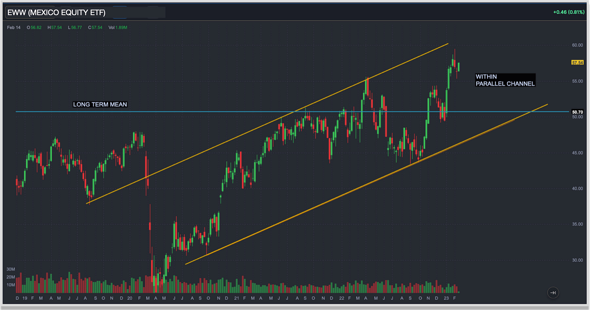Image resolution: width=590 pixels, height=310 pixels.
Task: Click the year 22 on time axis
Action: click(x=341, y=298)
